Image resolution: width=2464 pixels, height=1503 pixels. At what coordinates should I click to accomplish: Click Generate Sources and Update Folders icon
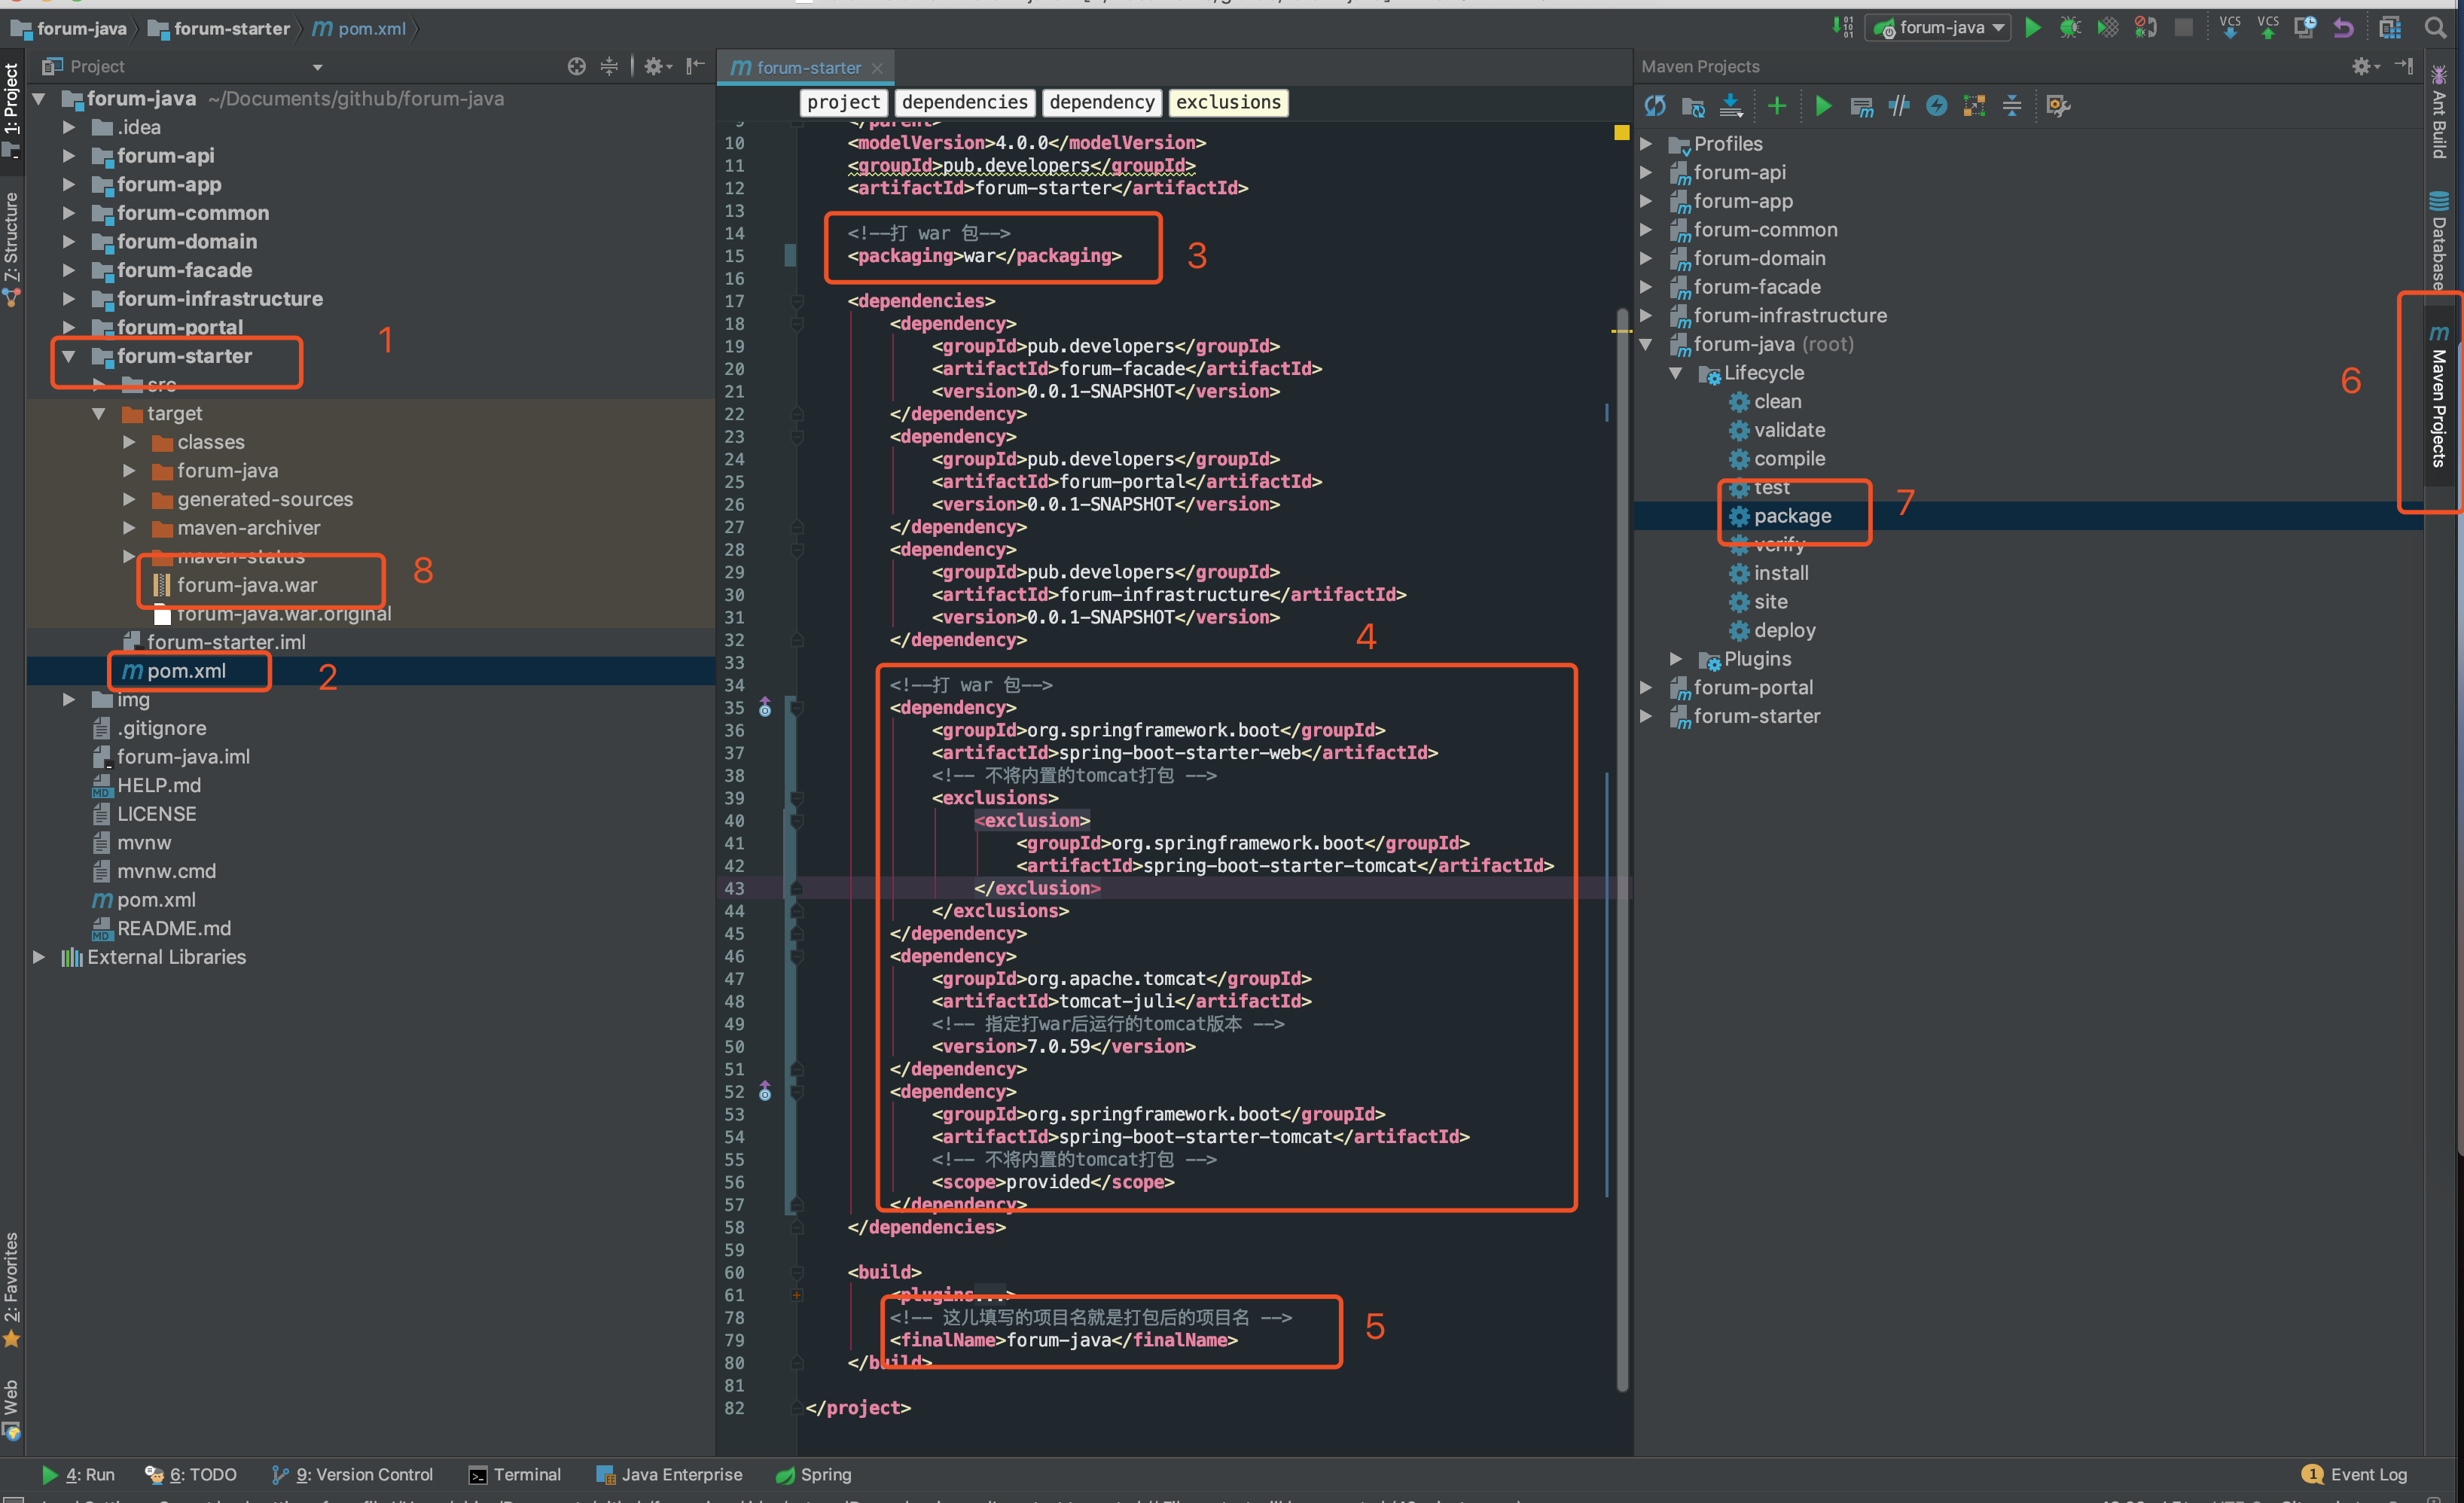point(1693,106)
